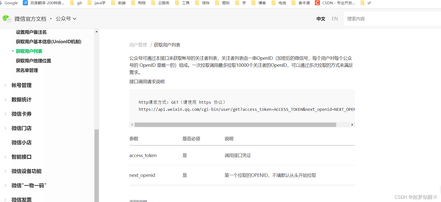
Task: Open the 禄存 bookmarks folder
Action: coord(202,3)
